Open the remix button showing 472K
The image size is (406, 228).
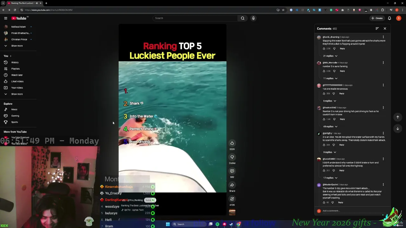pos(232,199)
